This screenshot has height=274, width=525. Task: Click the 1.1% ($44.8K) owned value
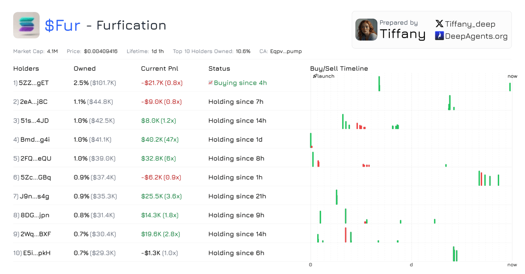(93, 102)
